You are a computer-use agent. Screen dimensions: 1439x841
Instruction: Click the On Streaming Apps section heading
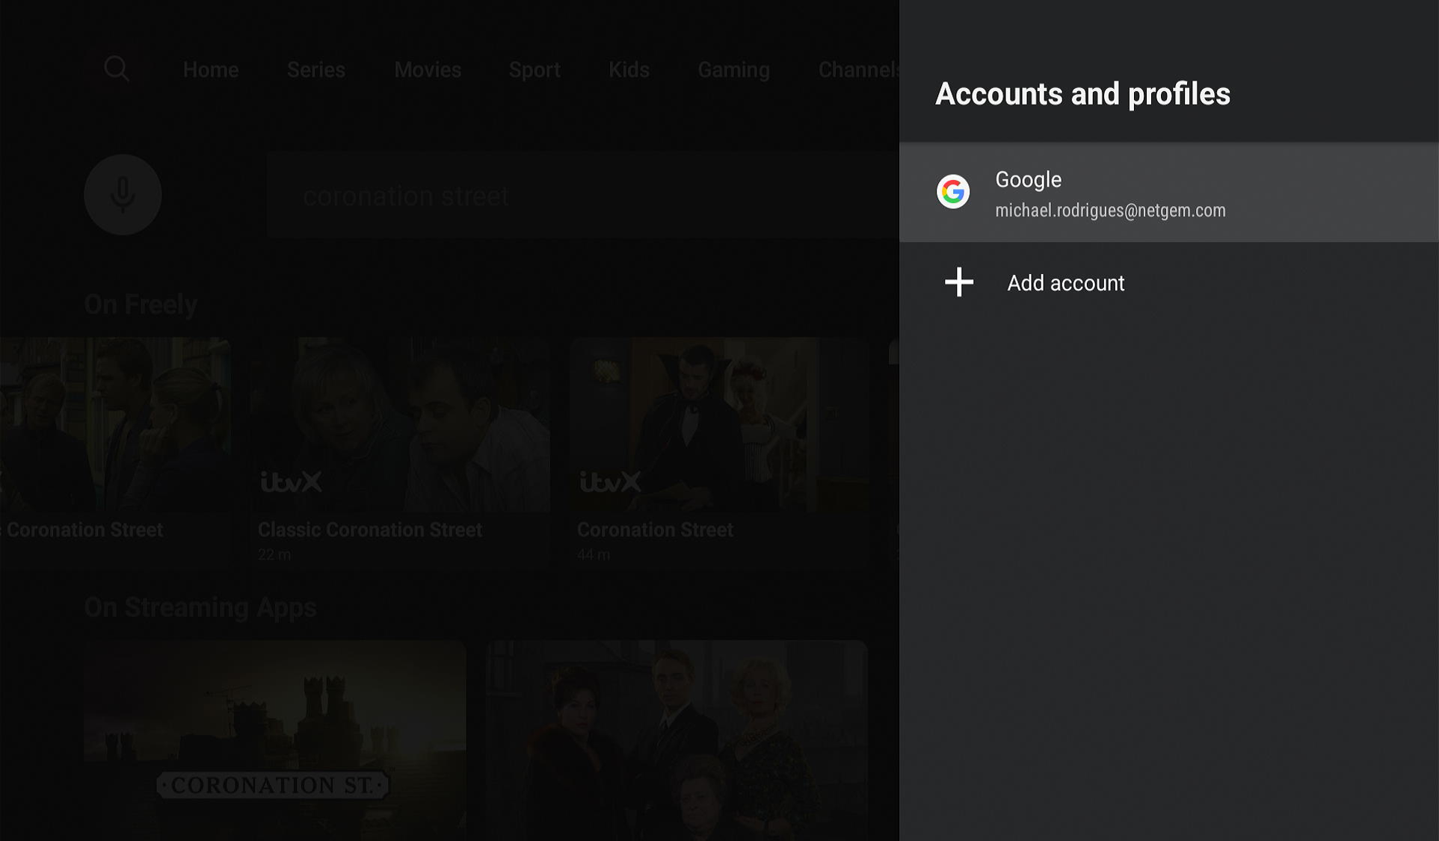tap(200, 607)
